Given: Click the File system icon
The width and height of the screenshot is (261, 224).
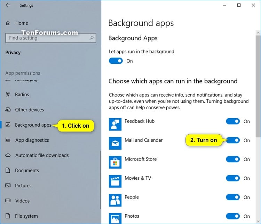Looking at the screenshot, I should click(8, 216).
